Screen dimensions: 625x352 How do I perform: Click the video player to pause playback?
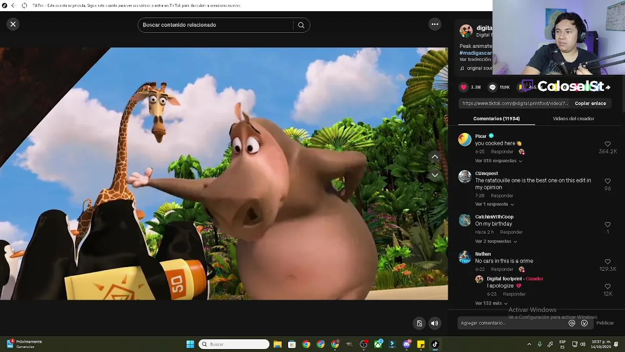tap(224, 174)
